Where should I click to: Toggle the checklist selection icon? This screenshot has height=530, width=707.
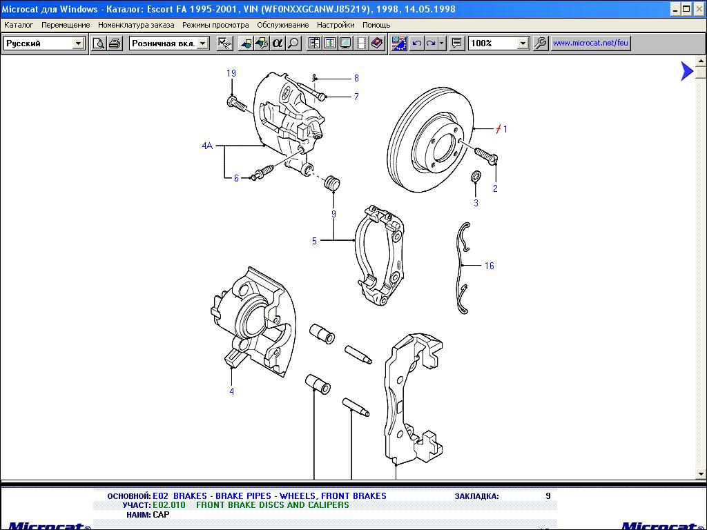point(224,43)
